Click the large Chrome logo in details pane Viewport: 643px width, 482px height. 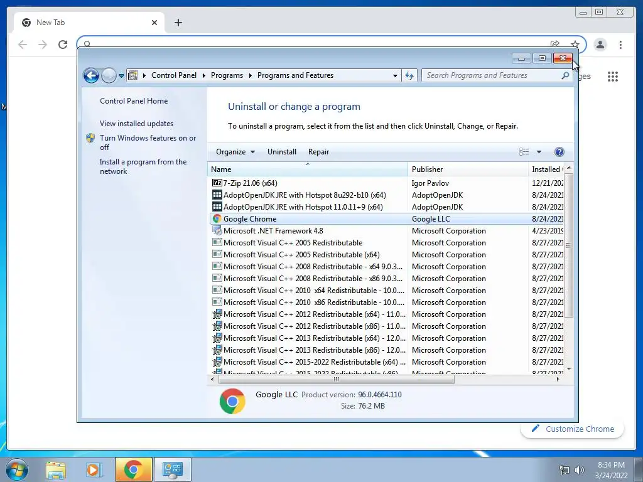coord(232,401)
